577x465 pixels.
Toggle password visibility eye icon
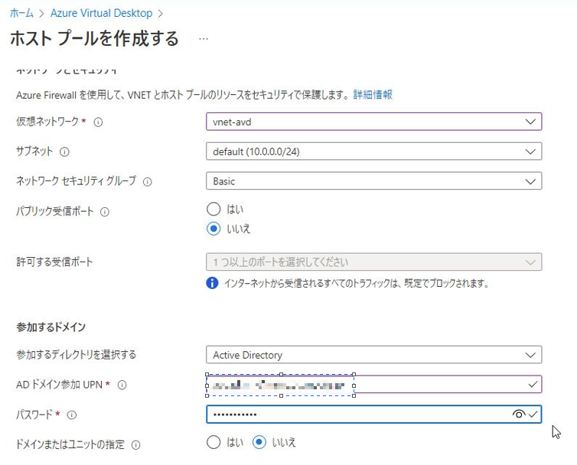pyautogui.click(x=519, y=415)
